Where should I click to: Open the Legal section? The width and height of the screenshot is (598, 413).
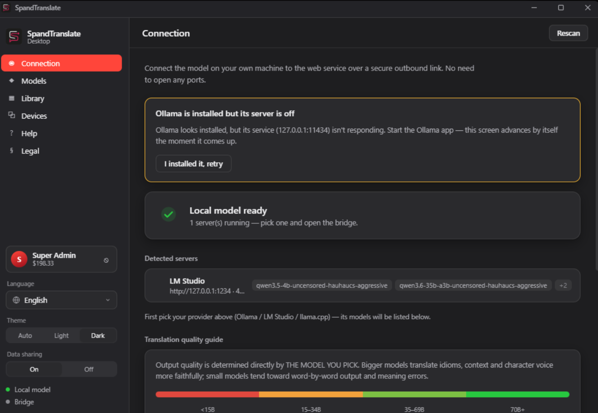[61, 150]
